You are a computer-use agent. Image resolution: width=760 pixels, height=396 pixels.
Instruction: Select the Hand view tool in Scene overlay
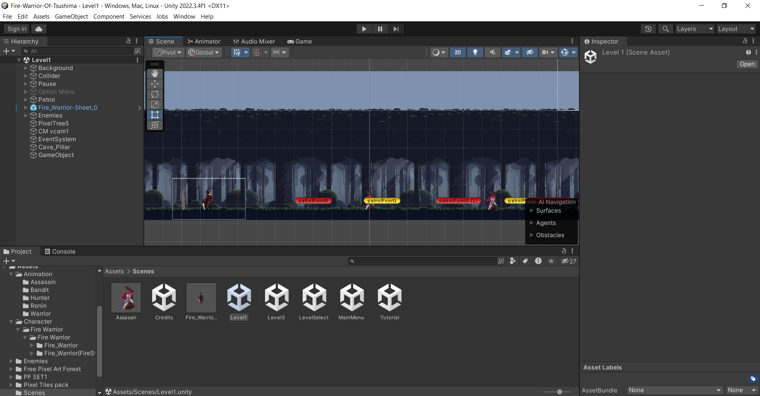(155, 74)
